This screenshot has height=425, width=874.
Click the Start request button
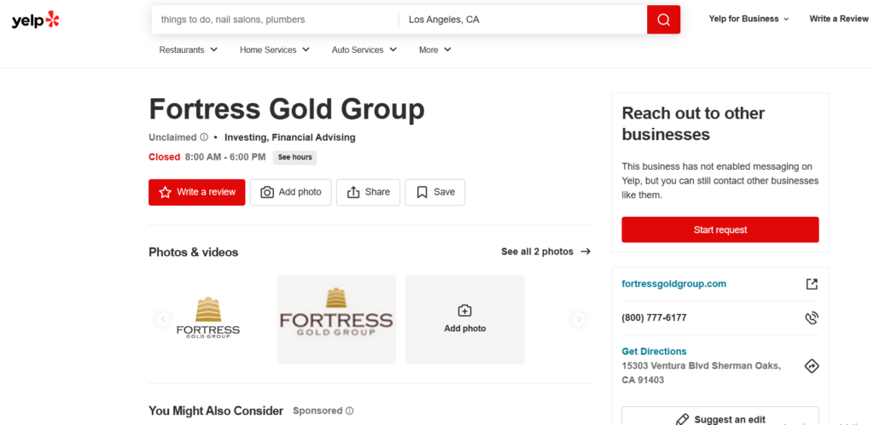[720, 230]
